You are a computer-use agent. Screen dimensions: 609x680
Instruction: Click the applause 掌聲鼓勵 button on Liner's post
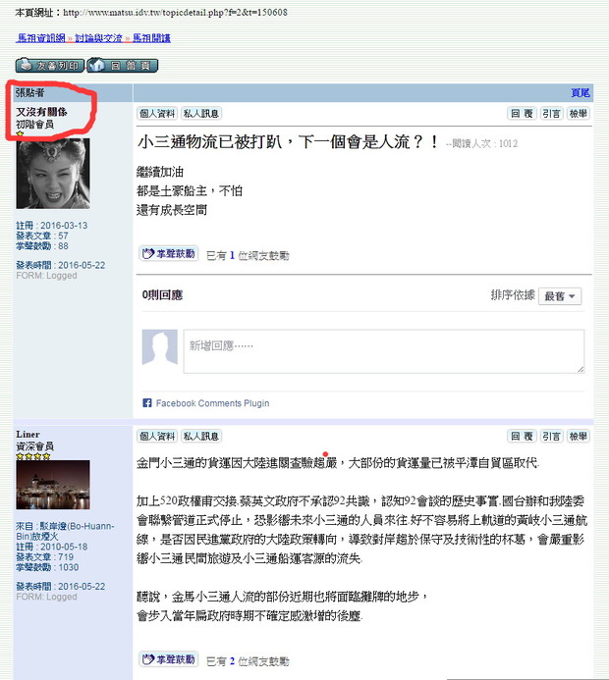click(x=169, y=659)
